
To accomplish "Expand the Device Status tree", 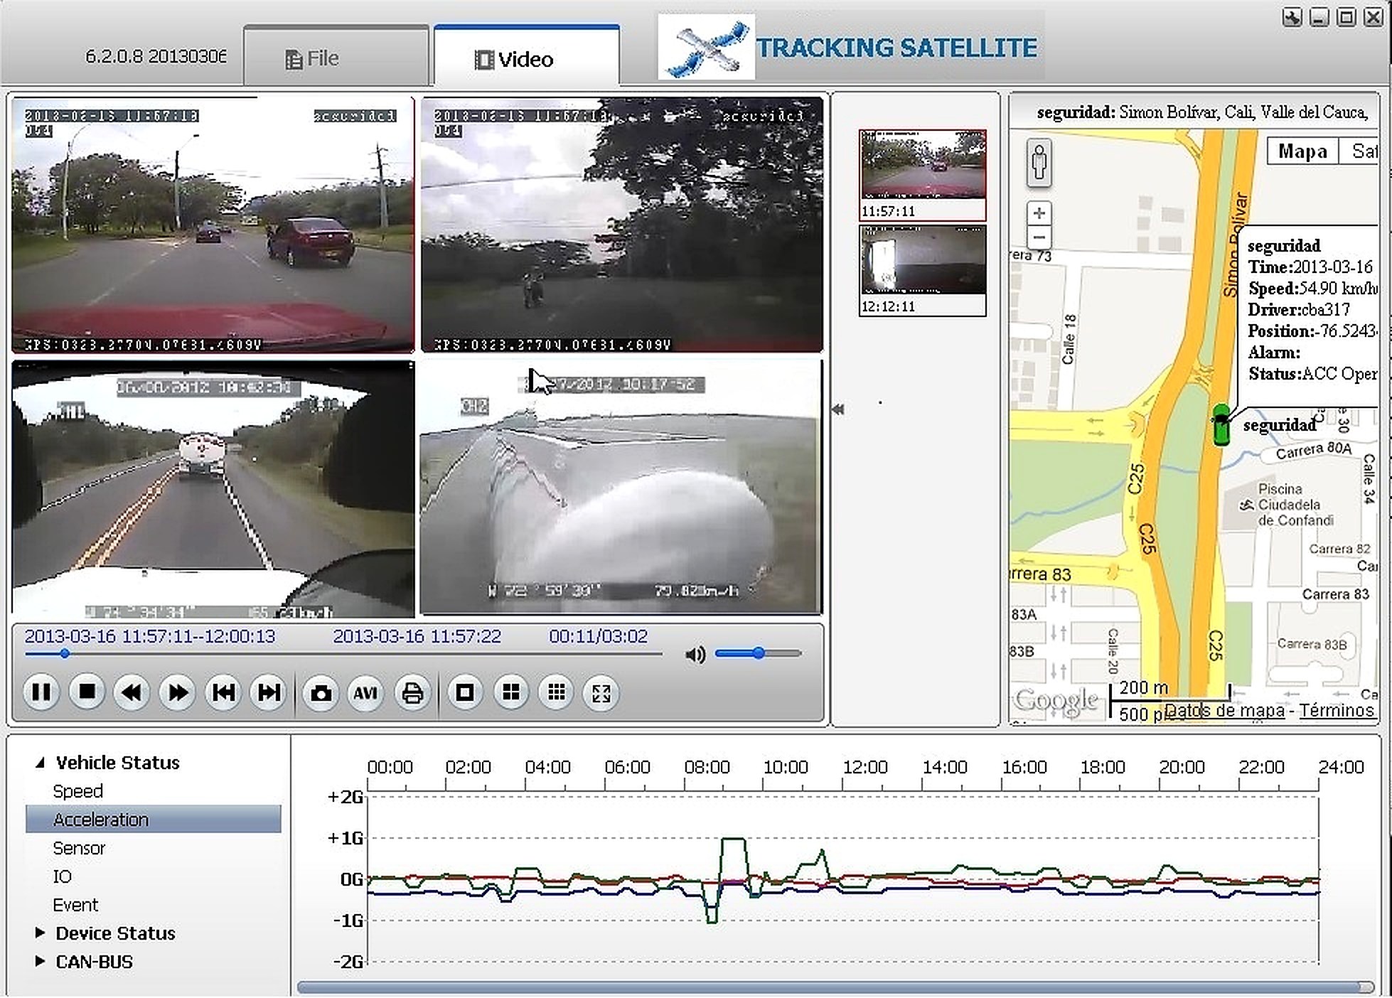I will pos(40,933).
